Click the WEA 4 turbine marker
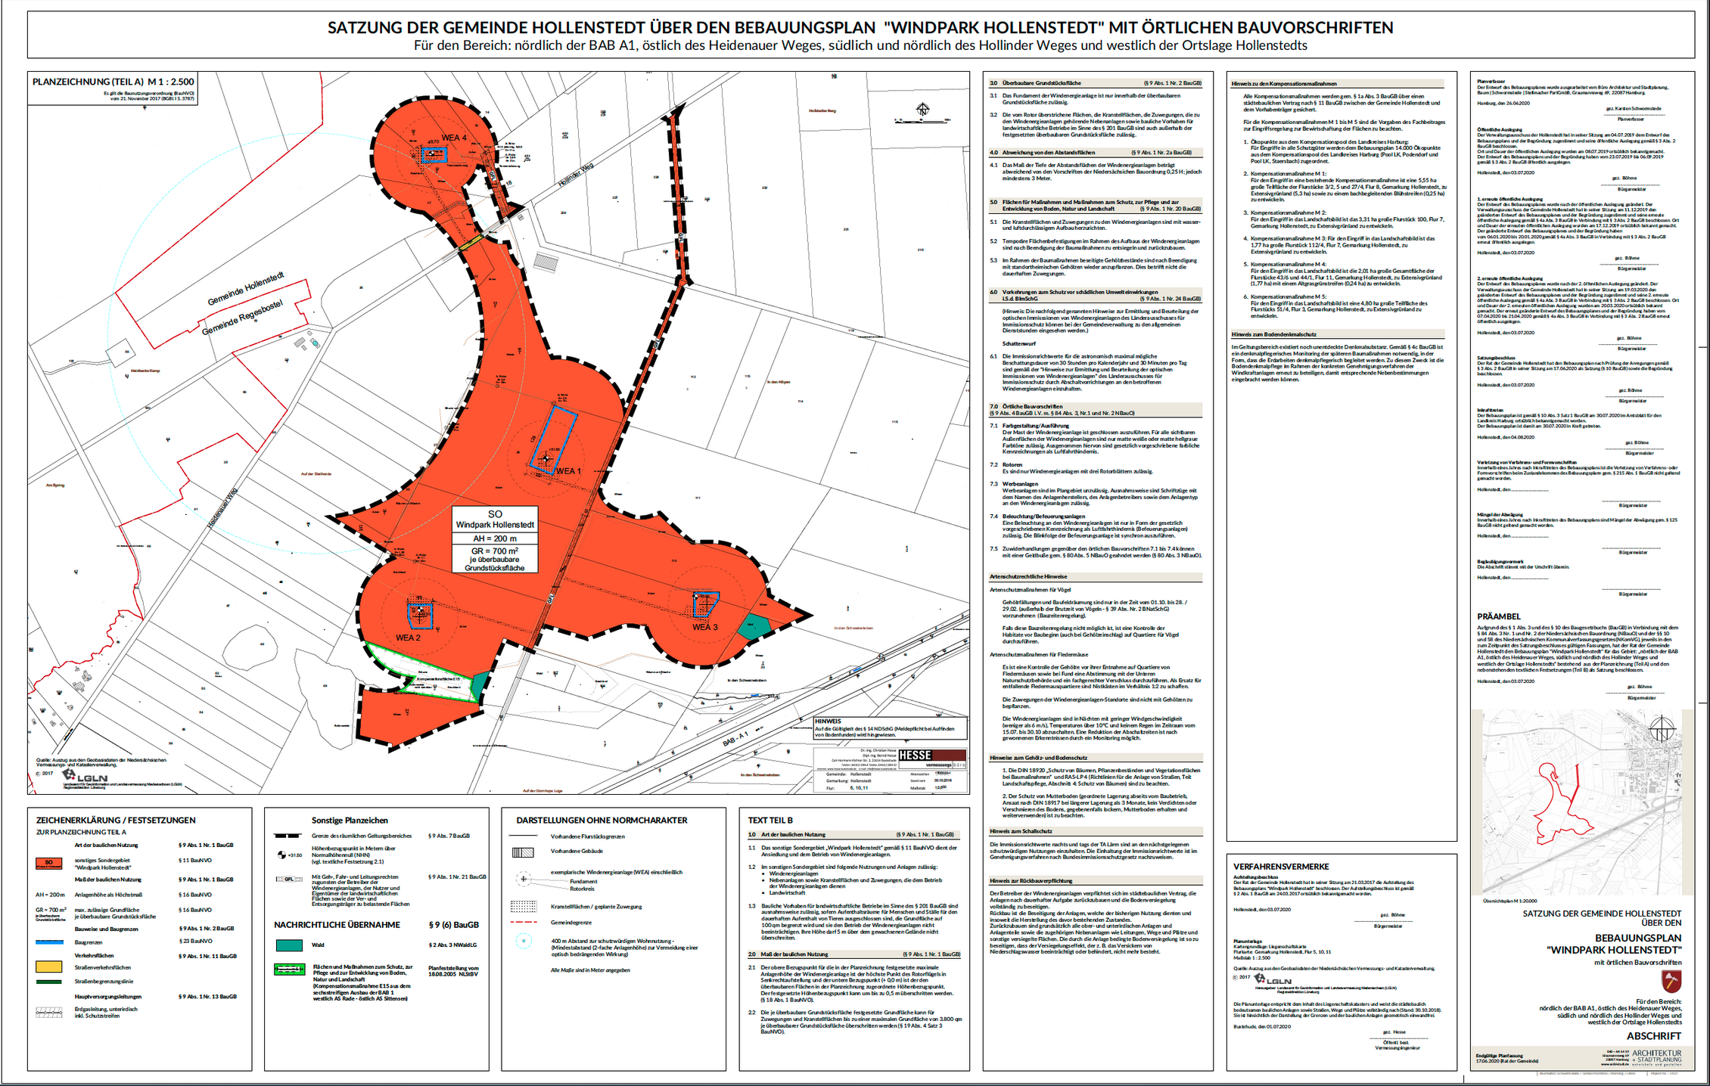Screen dimensions: 1710x1086 [x=432, y=154]
